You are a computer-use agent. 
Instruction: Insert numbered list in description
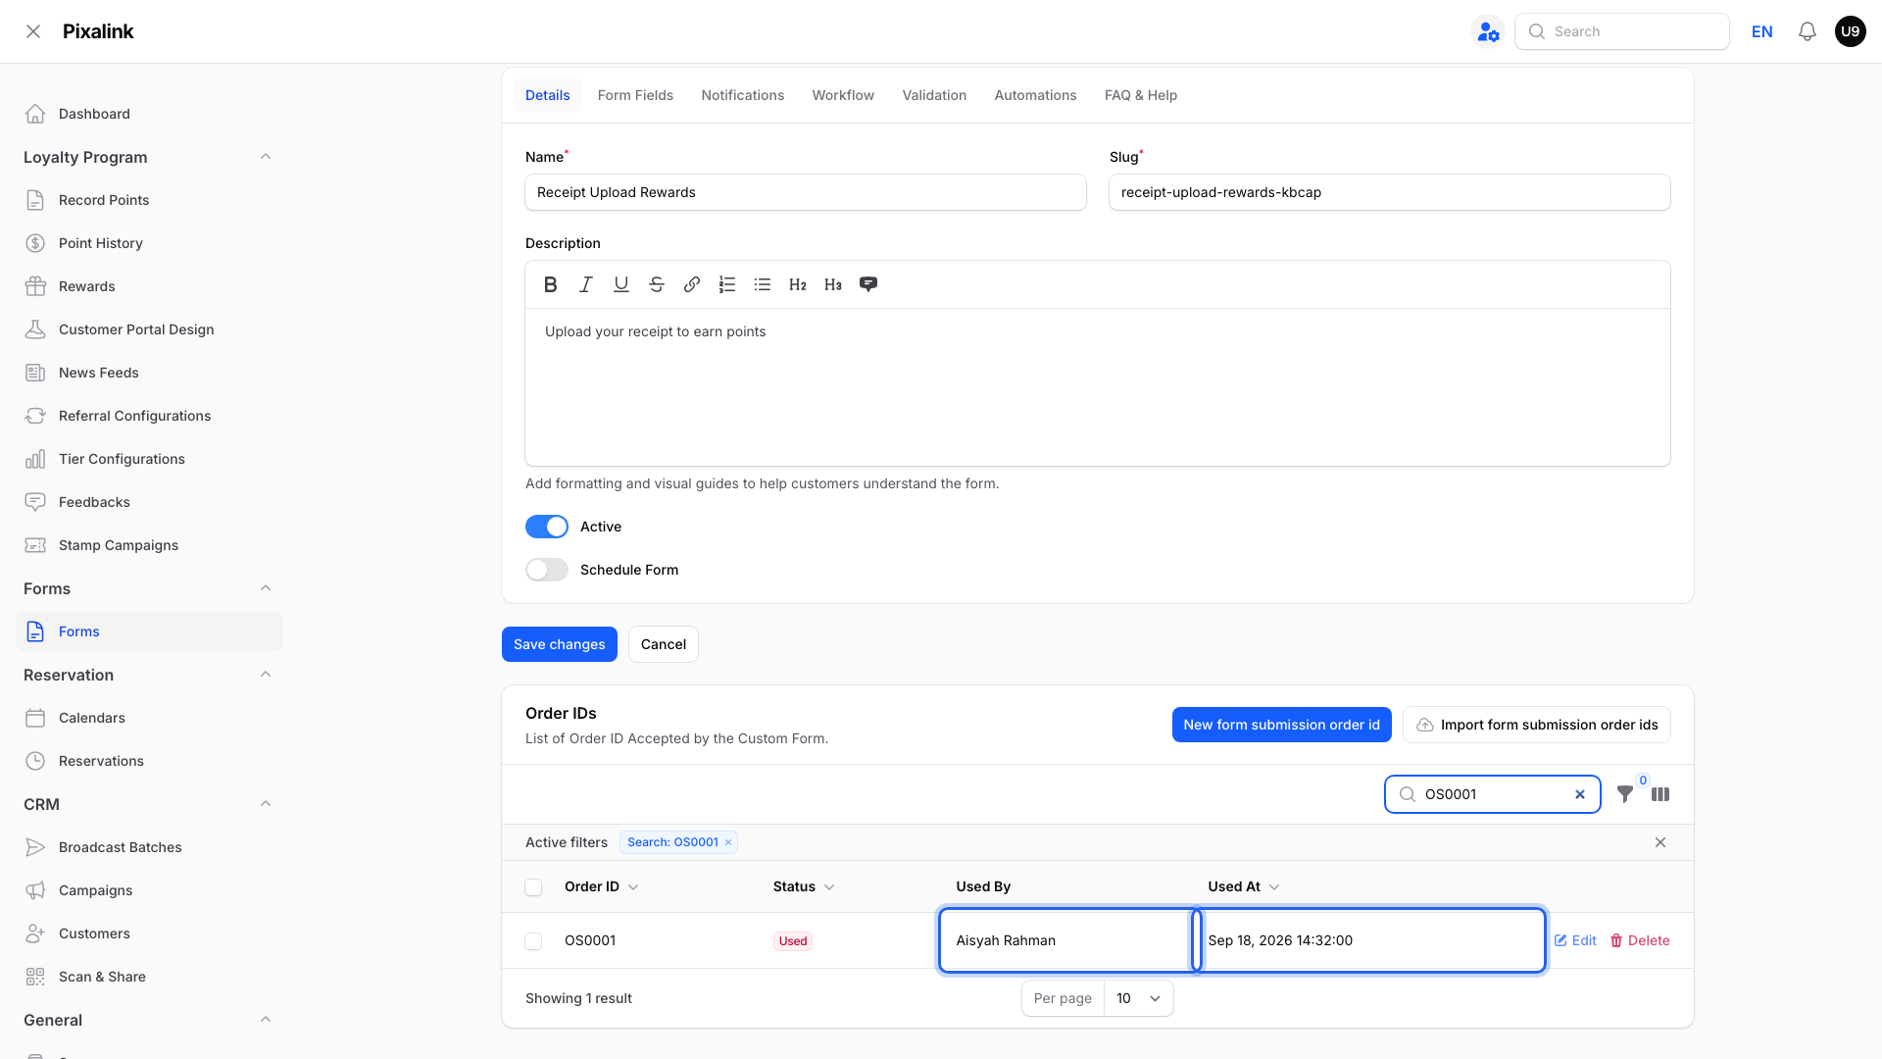(727, 284)
